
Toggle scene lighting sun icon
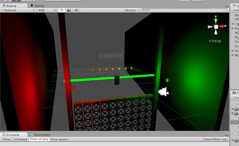[x=62, y=10]
